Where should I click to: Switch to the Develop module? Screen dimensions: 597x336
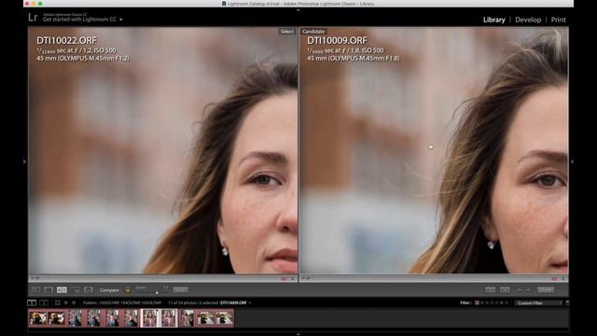pyautogui.click(x=528, y=20)
